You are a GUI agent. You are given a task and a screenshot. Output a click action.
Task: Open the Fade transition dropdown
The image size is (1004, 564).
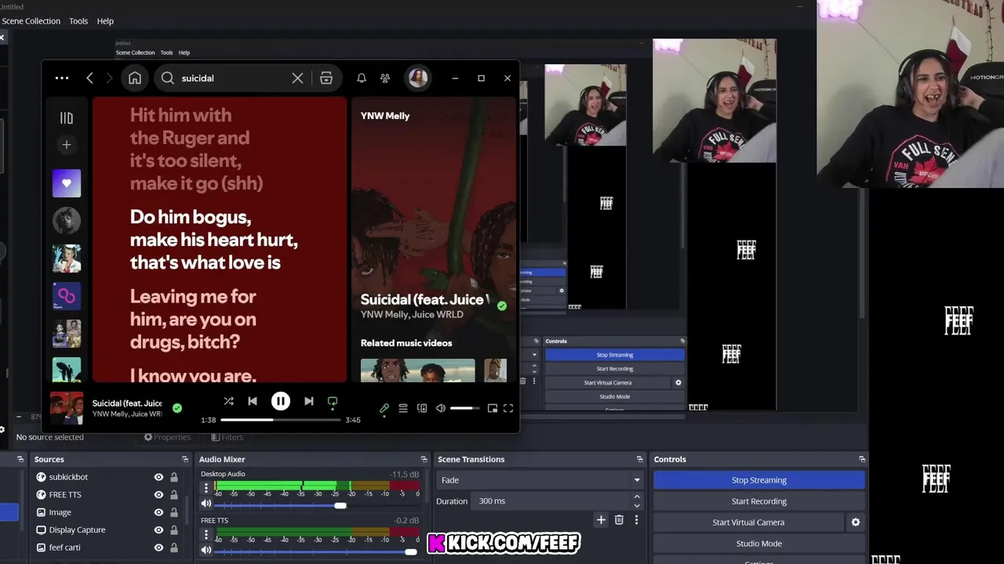point(540,480)
